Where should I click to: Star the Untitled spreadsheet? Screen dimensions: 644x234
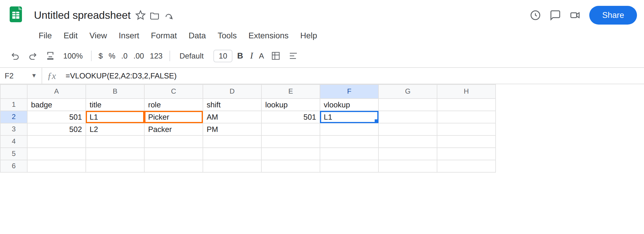[x=141, y=15]
